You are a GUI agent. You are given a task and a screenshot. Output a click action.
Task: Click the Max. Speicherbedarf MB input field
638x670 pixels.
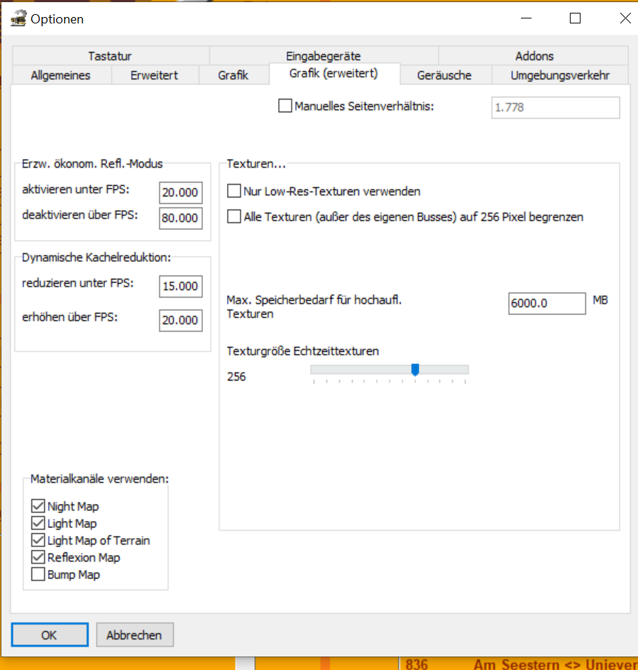pos(546,303)
